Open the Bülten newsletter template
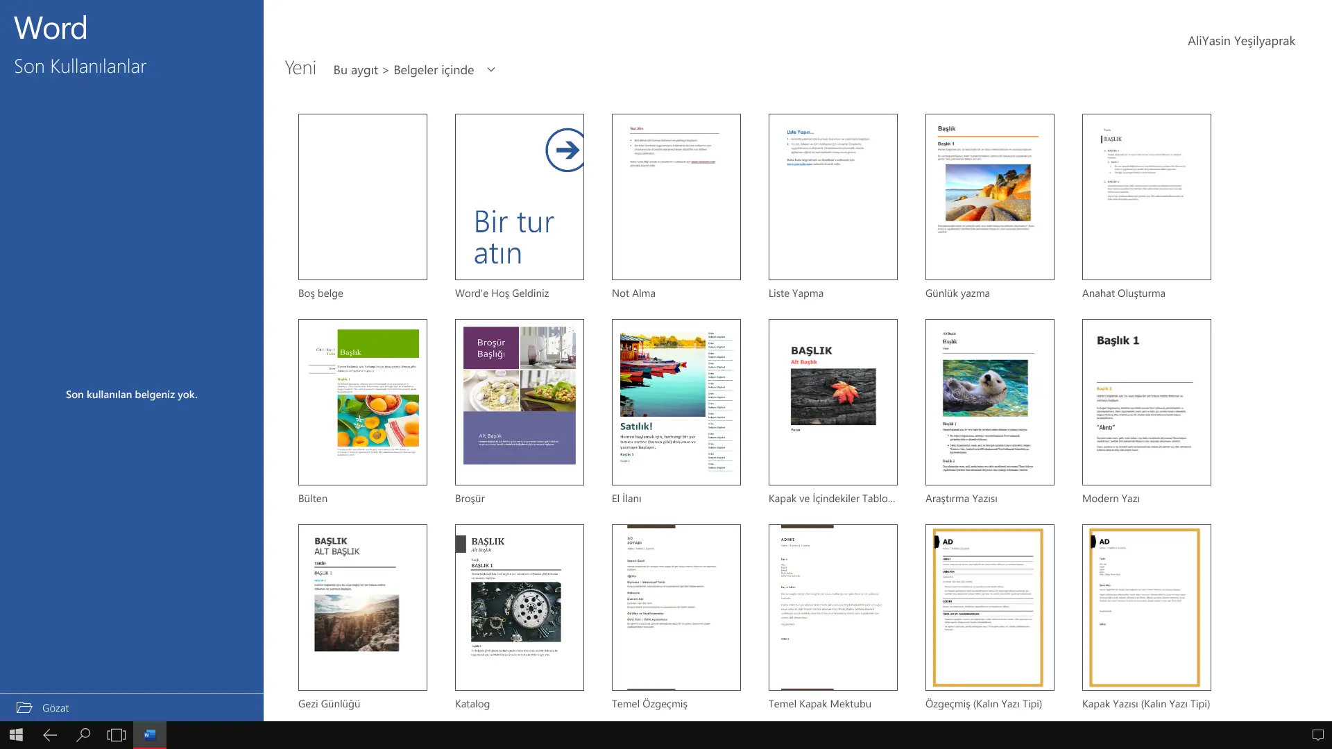 pos(363,402)
